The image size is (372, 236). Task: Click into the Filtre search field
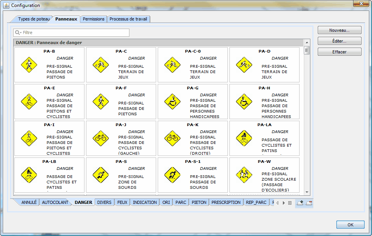(74, 33)
